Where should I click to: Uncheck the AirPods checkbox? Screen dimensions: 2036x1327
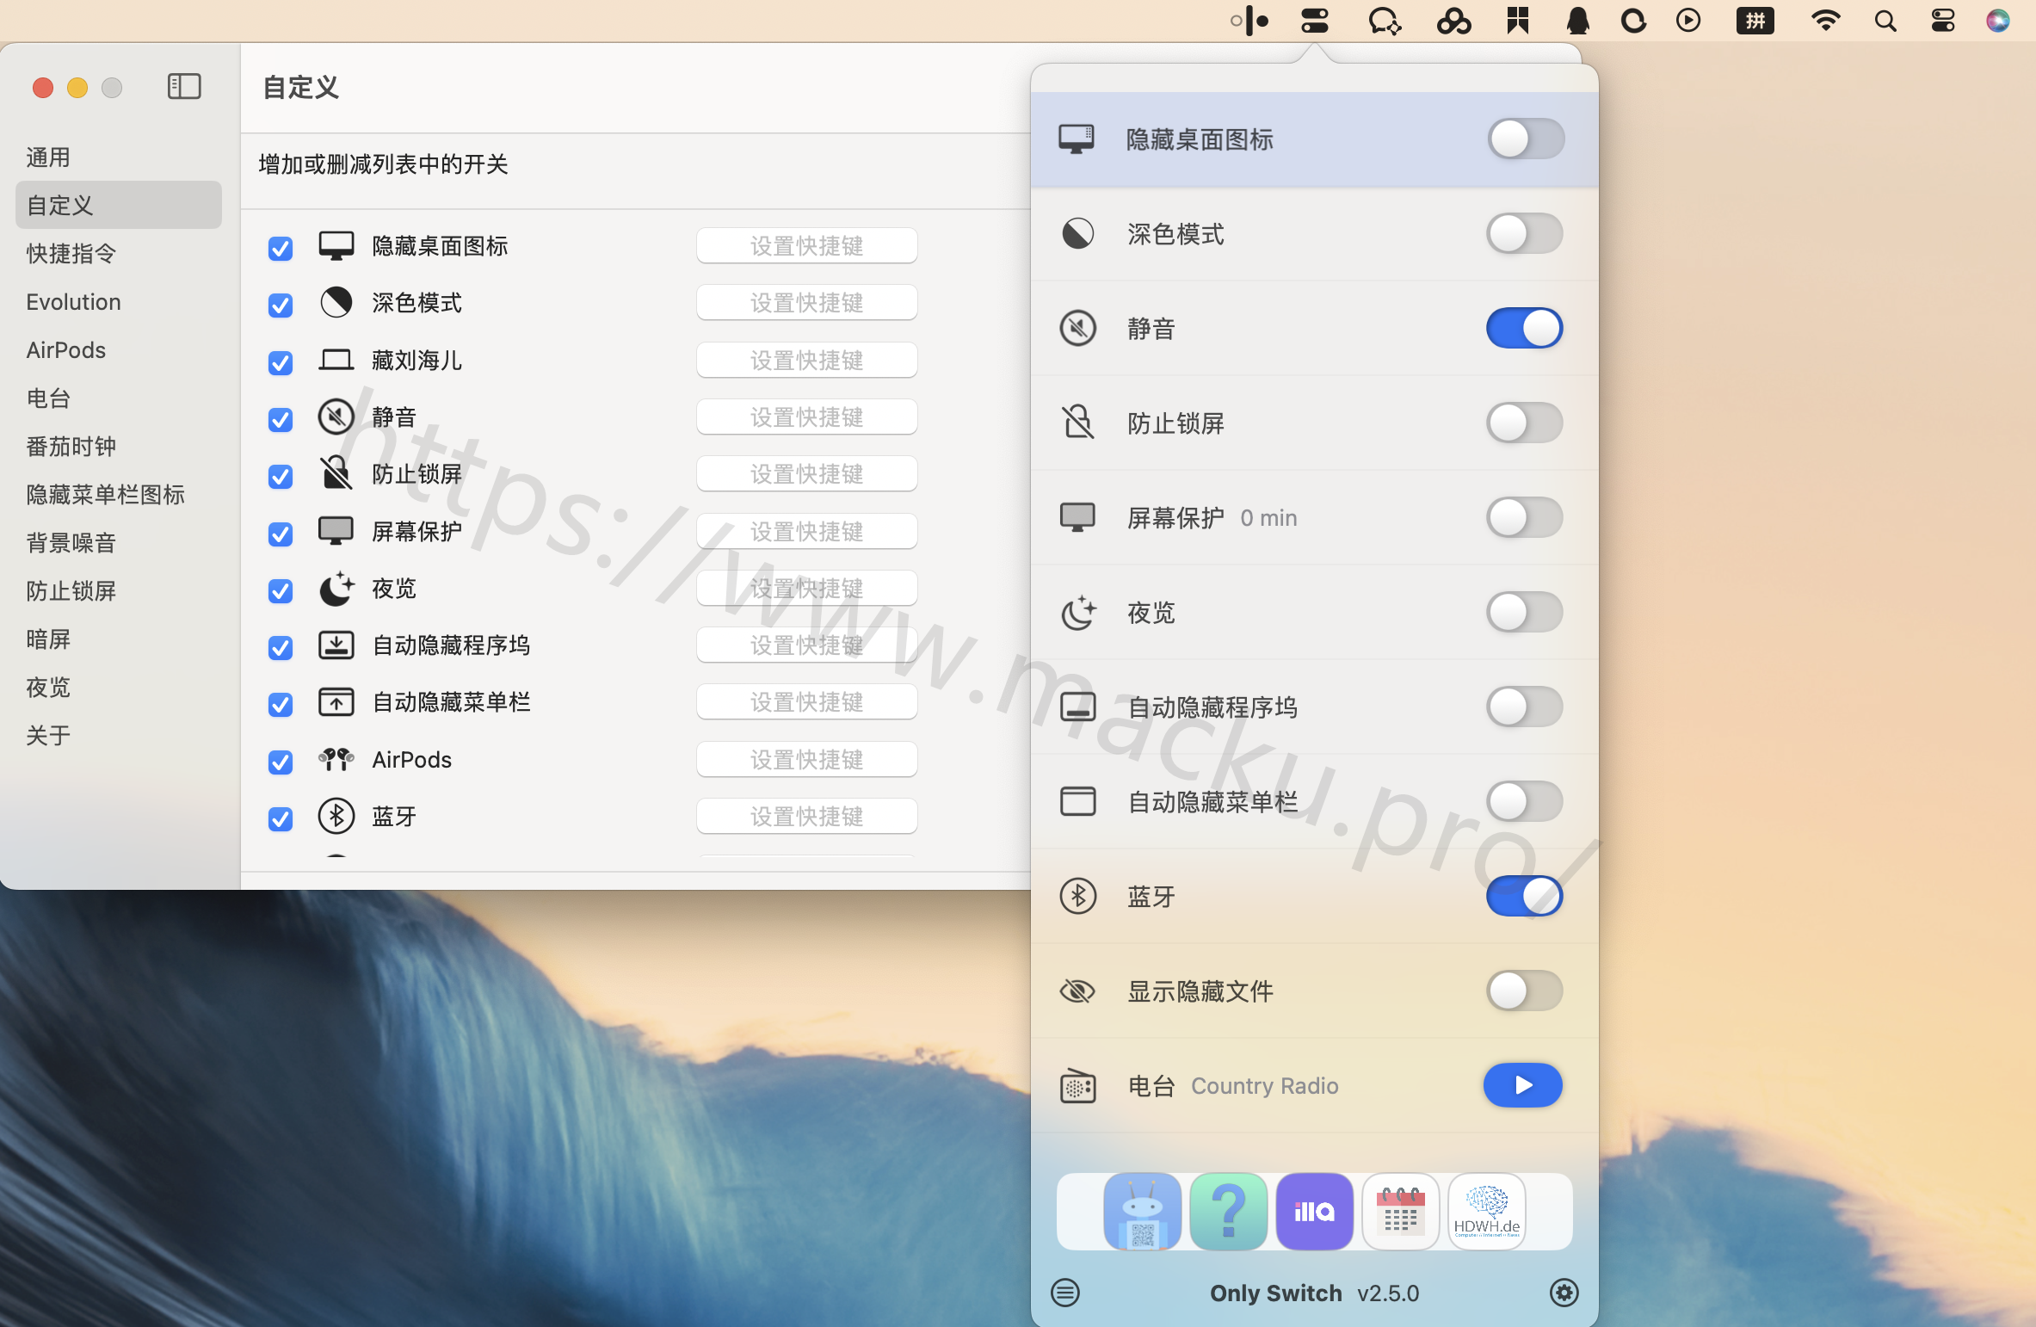pyautogui.click(x=281, y=762)
